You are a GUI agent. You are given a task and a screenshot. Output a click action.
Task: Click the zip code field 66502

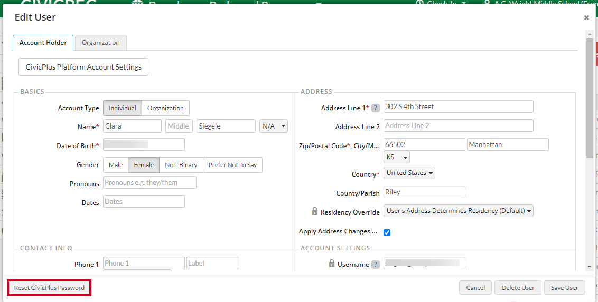click(424, 144)
